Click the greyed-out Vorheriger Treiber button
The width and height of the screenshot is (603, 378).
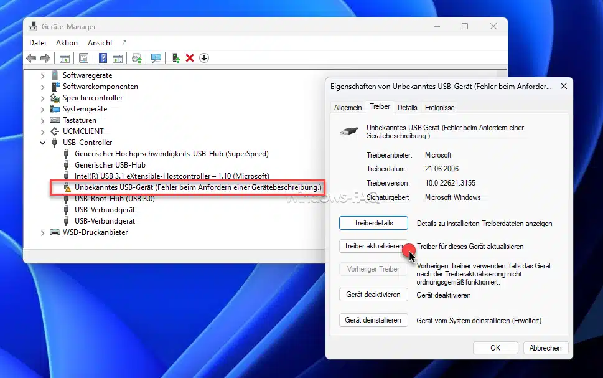[373, 269]
